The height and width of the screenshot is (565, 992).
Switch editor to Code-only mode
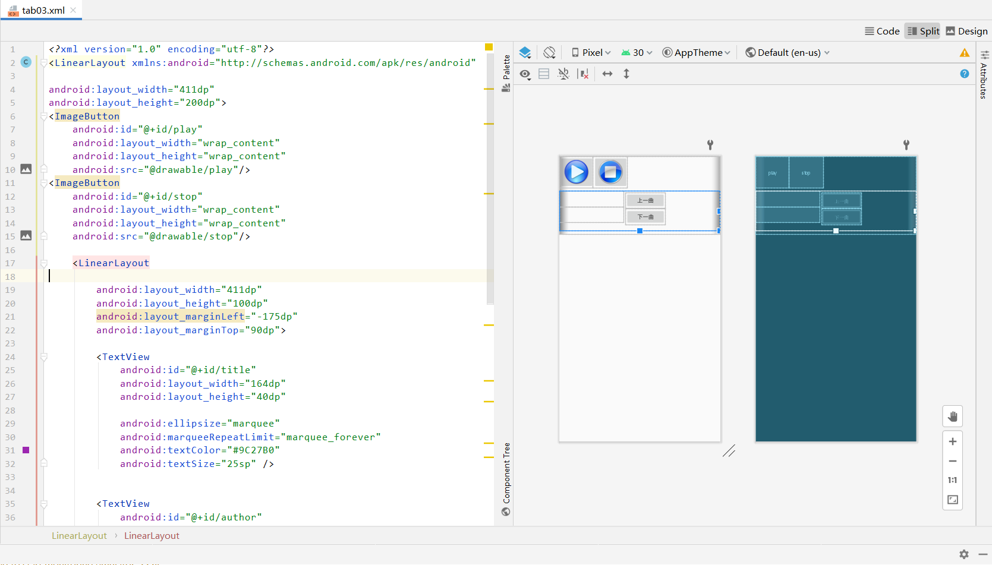pyautogui.click(x=882, y=31)
